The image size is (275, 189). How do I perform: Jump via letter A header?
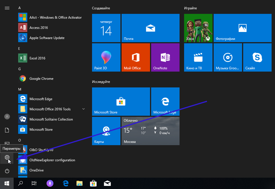pyautogui.click(x=20, y=8)
